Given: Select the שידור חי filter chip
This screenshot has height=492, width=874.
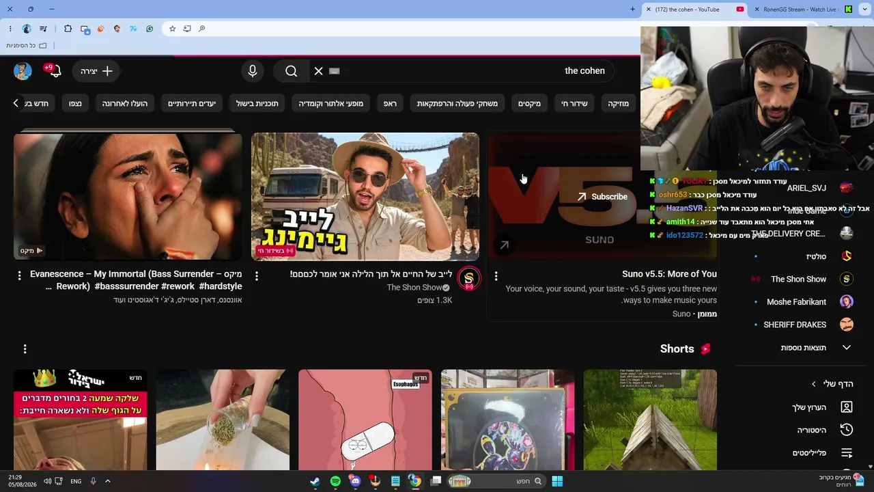Looking at the screenshot, I should click(x=574, y=104).
